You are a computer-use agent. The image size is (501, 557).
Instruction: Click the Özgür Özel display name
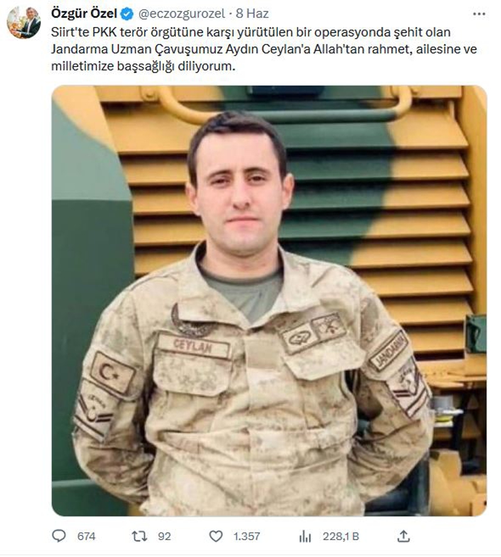(x=84, y=14)
